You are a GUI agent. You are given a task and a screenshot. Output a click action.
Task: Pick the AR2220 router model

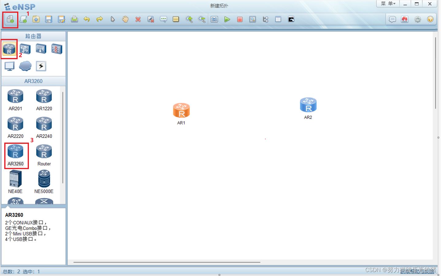15,128
